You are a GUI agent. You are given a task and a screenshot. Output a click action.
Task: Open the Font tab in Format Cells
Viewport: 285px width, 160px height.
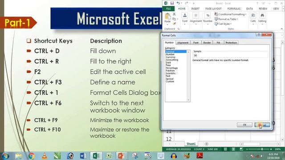click(x=196, y=43)
